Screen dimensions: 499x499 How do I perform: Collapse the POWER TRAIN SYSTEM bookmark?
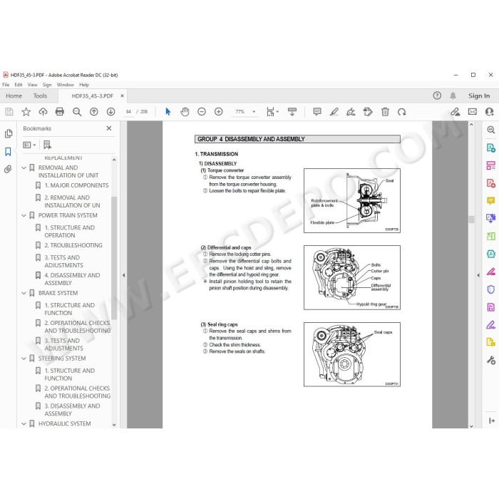tap(24, 215)
